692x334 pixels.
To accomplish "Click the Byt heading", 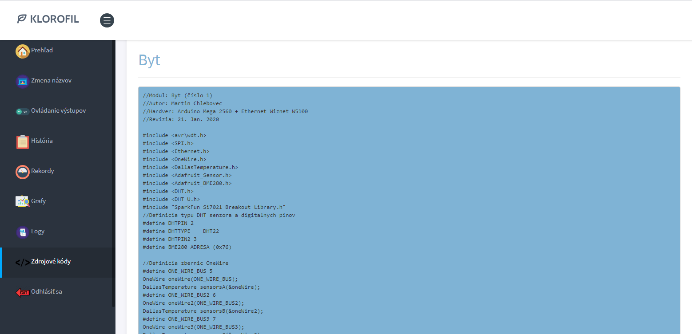I will click(149, 60).
